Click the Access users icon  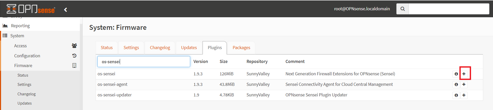click(x=74, y=45)
